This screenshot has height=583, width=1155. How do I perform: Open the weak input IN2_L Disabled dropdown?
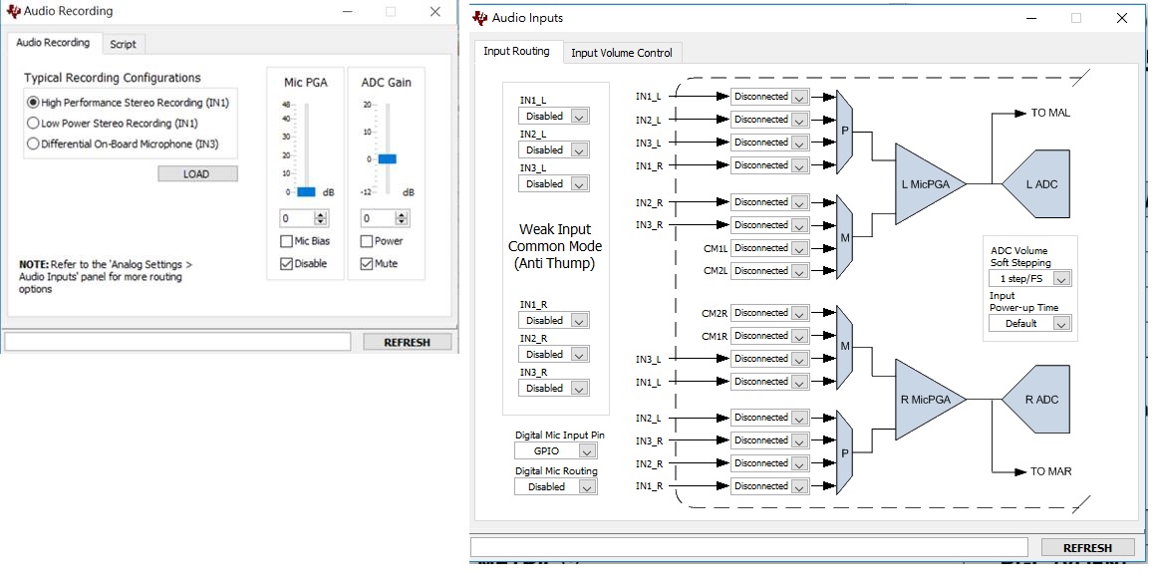click(554, 150)
